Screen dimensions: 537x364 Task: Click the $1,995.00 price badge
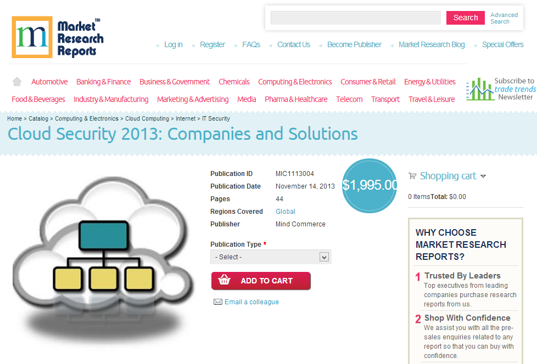click(x=370, y=186)
